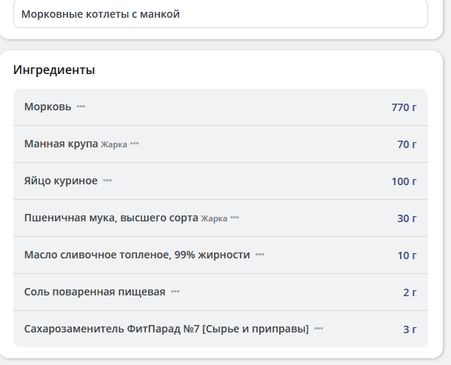Click the 100 г weight for Яйцо куриное
The height and width of the screenshot is (365, 451).
pyautogui.click(x=404, y=181)
